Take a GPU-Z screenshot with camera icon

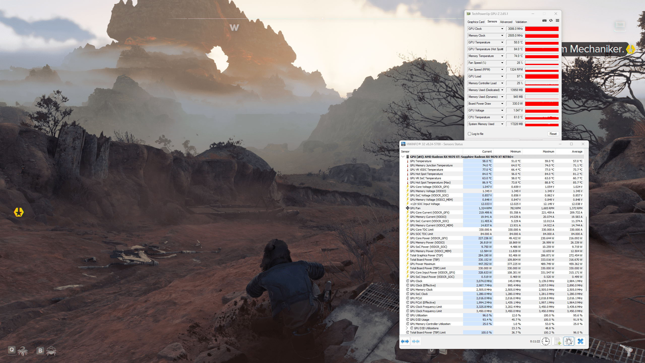pyautogui.click(x=544, y=20)
